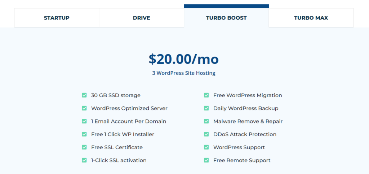Select the WordPress Optimized Server feature text
Image resolution: width=369 pixels, height=174 pixels.
pyautogui.click(x=129, y=108)
